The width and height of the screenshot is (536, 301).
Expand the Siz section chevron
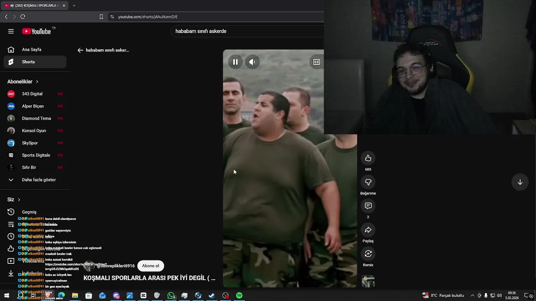coord(19,200)
